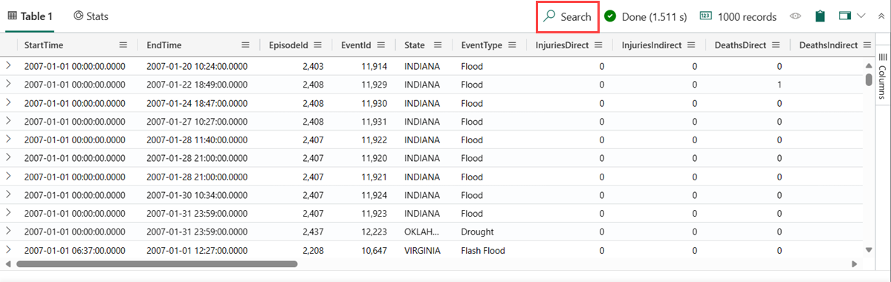Expand the first INDIANA Flood row

(x=8, y=66)
